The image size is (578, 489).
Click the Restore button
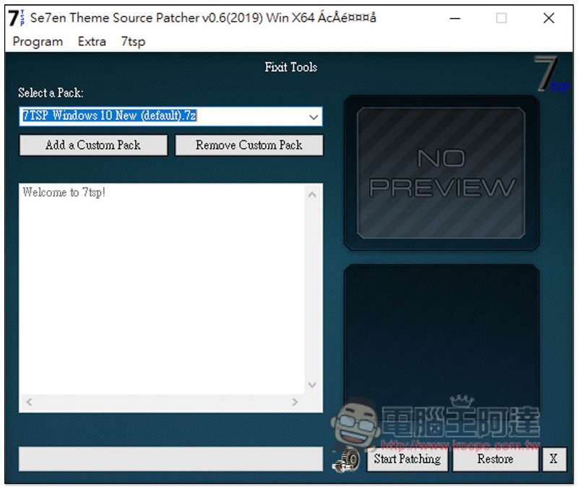[495, 459]
